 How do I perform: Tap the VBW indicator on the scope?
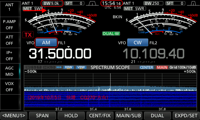[81, 67]
